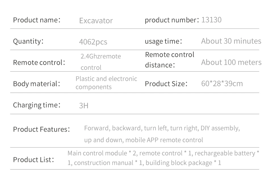
Task: Click the 'Product Features:' label
Action: [x=41, y=129]
